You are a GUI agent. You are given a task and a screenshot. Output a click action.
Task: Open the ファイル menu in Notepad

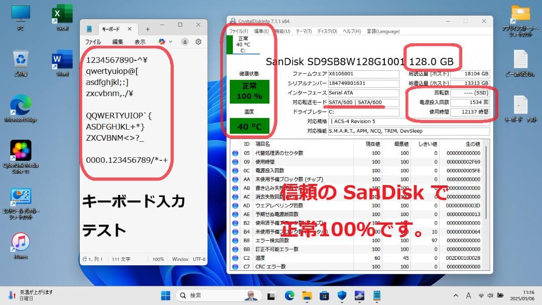point(93,42)
